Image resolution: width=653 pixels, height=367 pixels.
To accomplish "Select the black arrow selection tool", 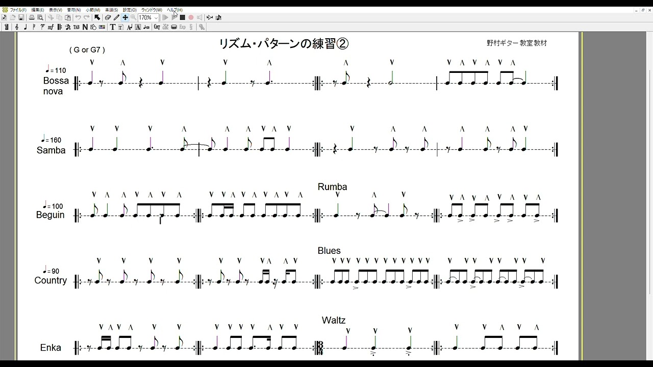I will coord(97,17).
